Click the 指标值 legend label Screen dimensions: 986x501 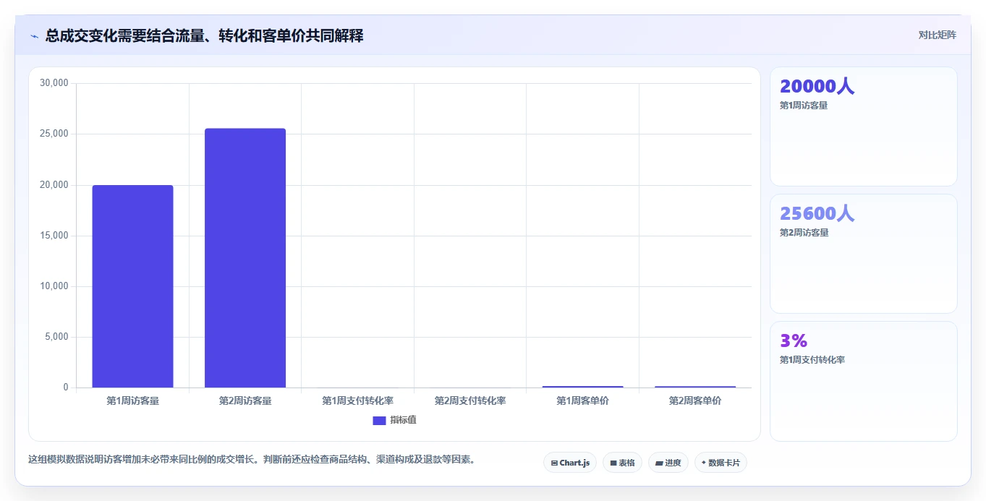[x=403, y=420]
